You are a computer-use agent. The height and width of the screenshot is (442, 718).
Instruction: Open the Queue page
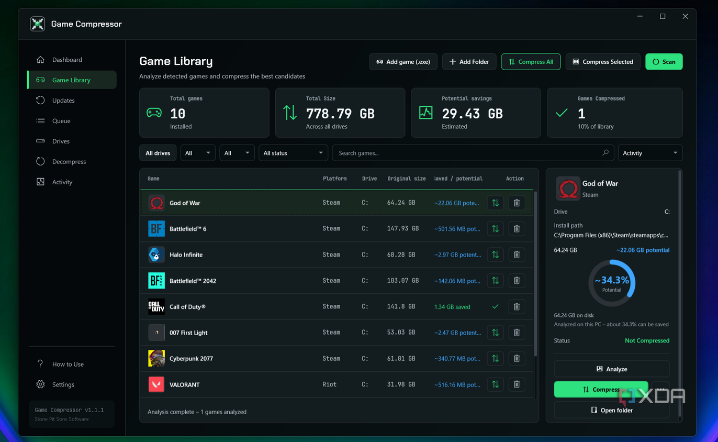click(x=72, y=121)
